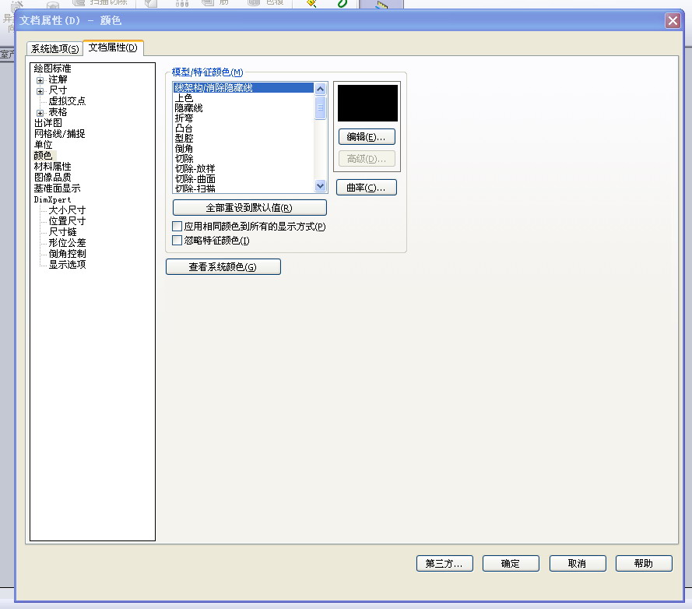This screenshot has height=609, width=692.
Task: Select 切除-放样 in the color list
Action: coord(243,169)
